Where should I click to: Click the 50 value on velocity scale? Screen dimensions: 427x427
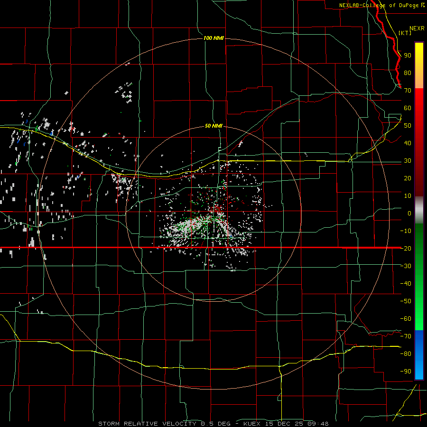(408, 126)
